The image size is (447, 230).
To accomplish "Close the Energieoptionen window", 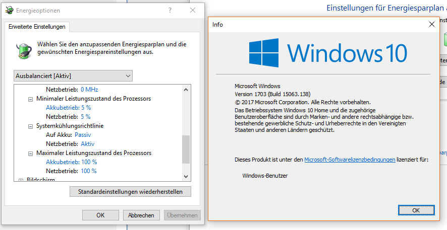I will 193,11.
